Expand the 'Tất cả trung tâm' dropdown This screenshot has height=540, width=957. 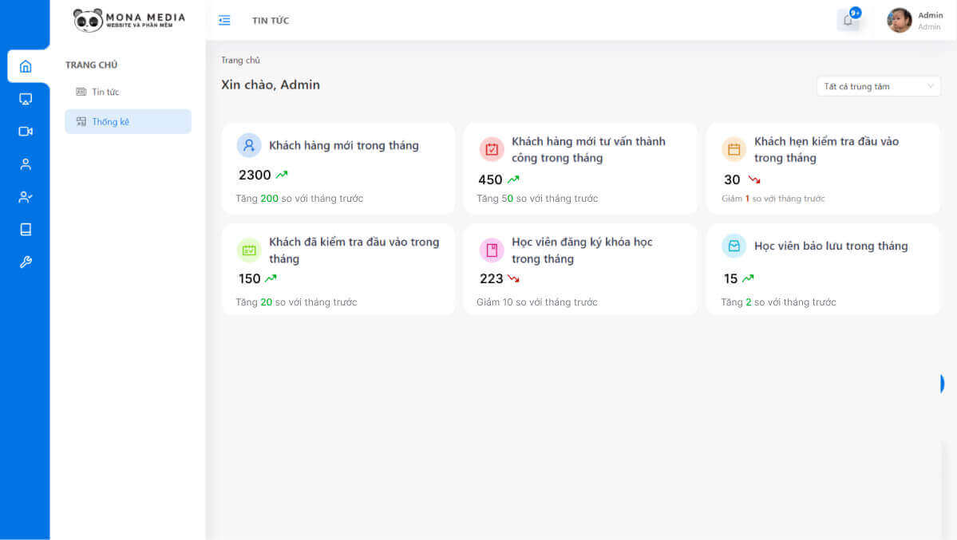(878, 86)
